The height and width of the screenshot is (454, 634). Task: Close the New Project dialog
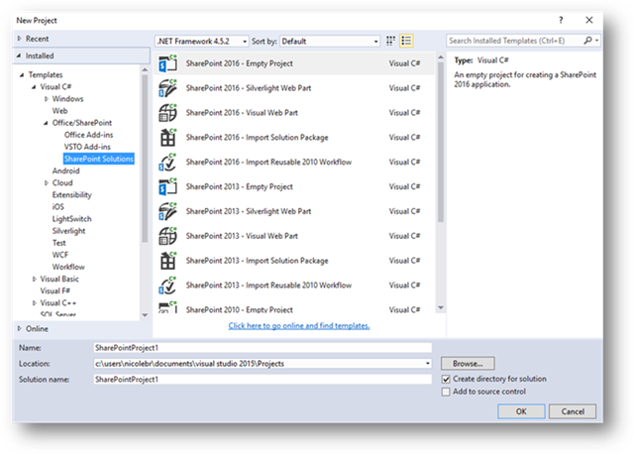pos(589,20)
